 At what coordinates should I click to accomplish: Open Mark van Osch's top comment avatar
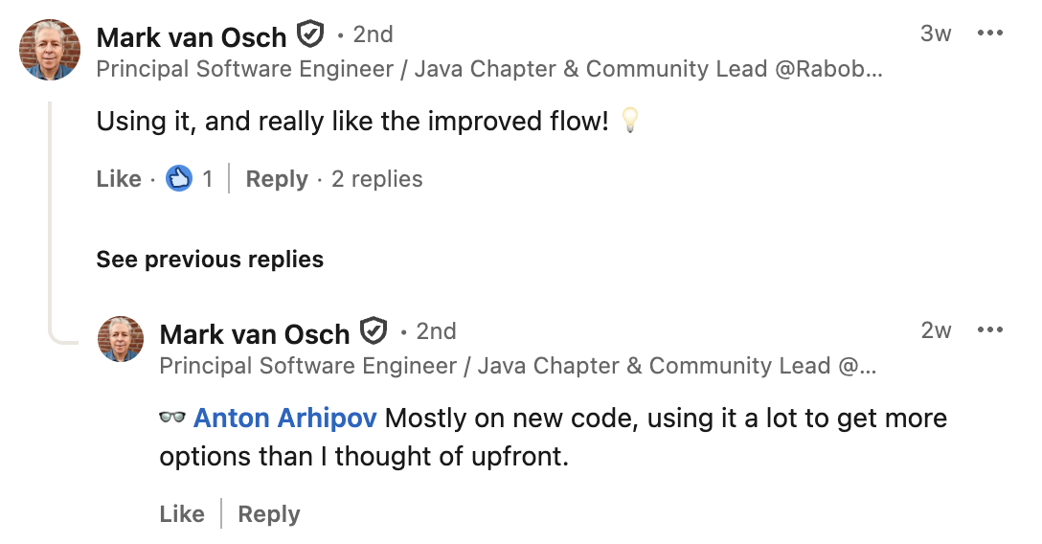click(50, 50)
